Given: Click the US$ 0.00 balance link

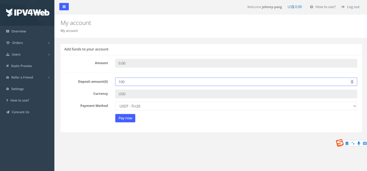Looking at the screenshot, I should (x=295, y=7).
